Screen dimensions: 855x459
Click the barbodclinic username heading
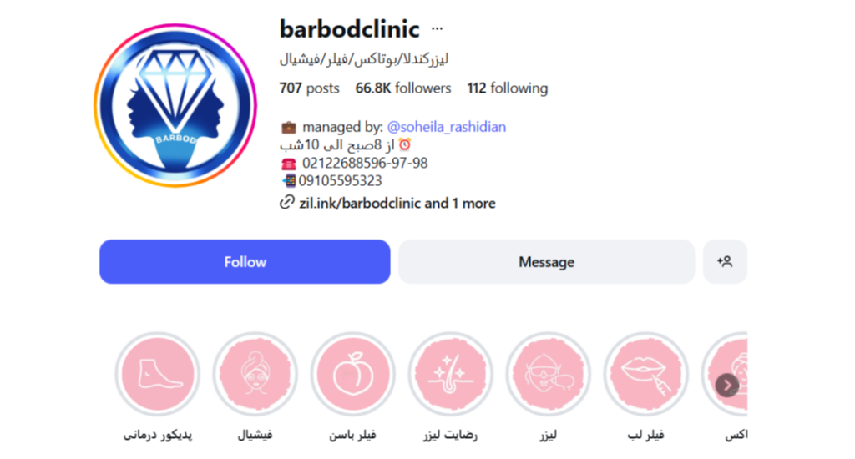pos(350,29)
